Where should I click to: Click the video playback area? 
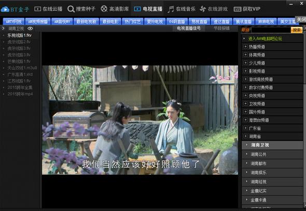tap(140, 120)
